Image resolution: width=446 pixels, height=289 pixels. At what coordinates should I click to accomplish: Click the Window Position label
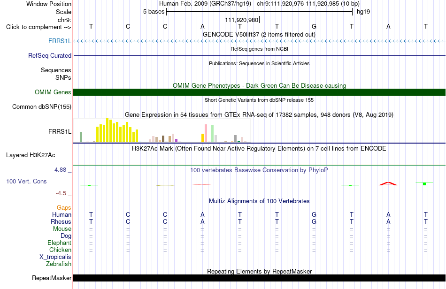tap(49, 4)
